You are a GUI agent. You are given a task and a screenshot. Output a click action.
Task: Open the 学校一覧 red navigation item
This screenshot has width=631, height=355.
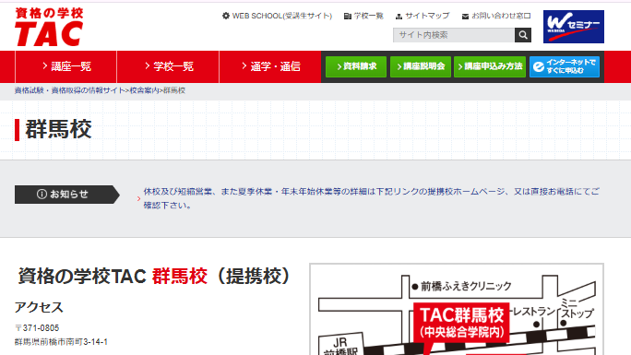pyautogui.click(x=168, y=66)
